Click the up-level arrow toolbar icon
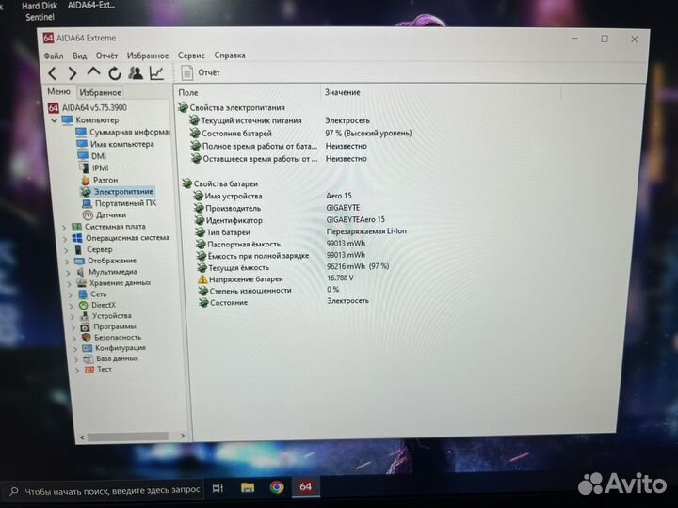The image size is (678, 508). (93, 72)
